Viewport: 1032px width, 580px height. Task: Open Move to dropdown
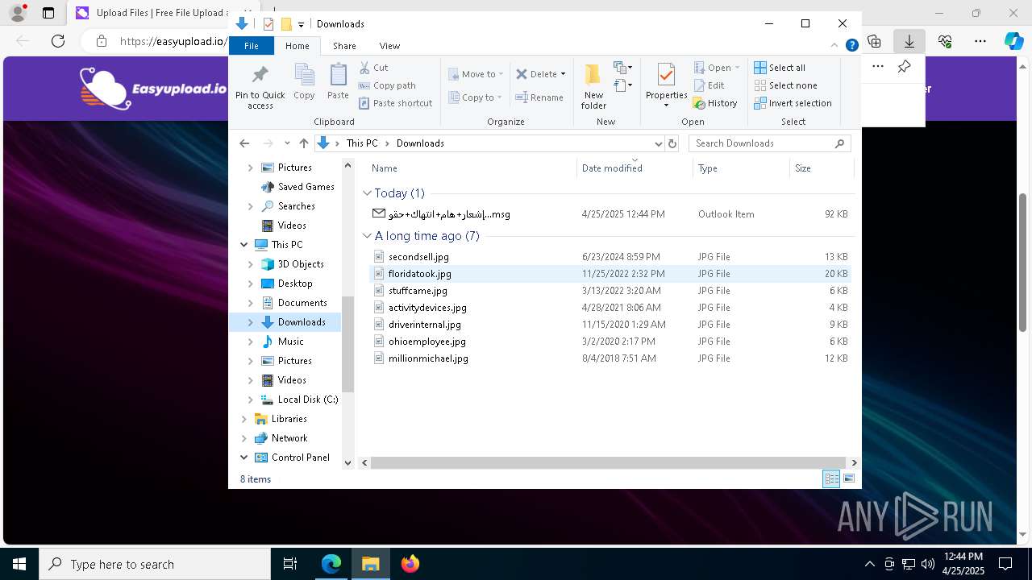(476, 74)
